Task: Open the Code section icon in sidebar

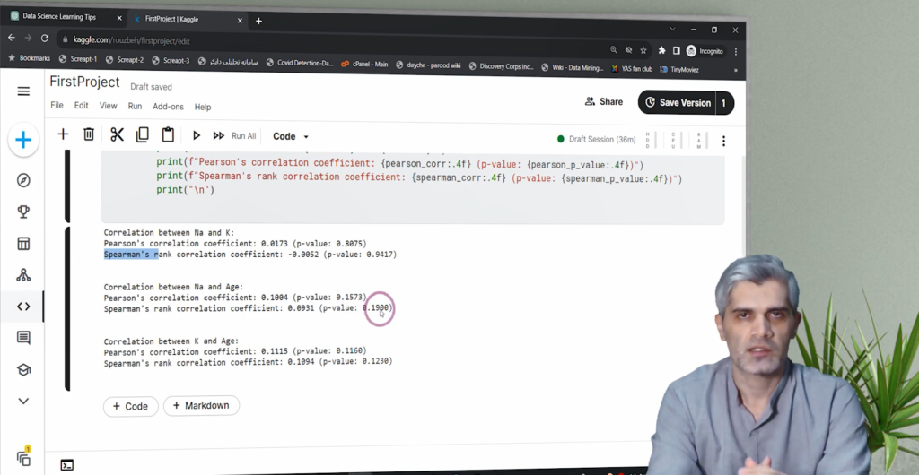Action: click(x=23, y=307)
